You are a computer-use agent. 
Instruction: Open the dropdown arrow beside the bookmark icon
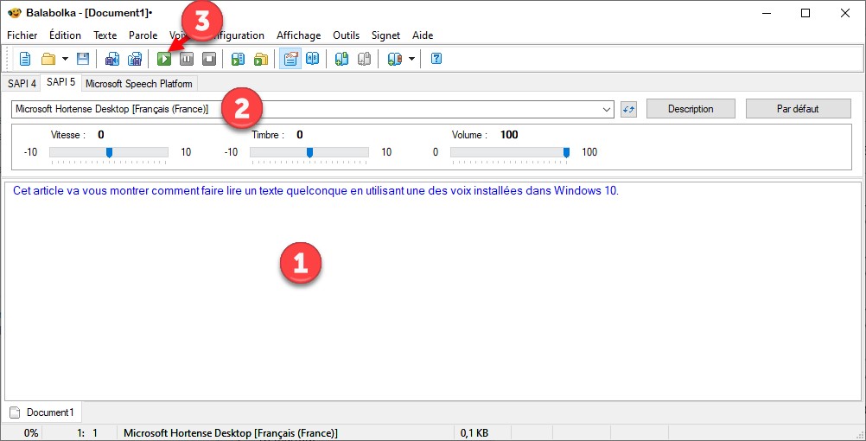(411, 59)
